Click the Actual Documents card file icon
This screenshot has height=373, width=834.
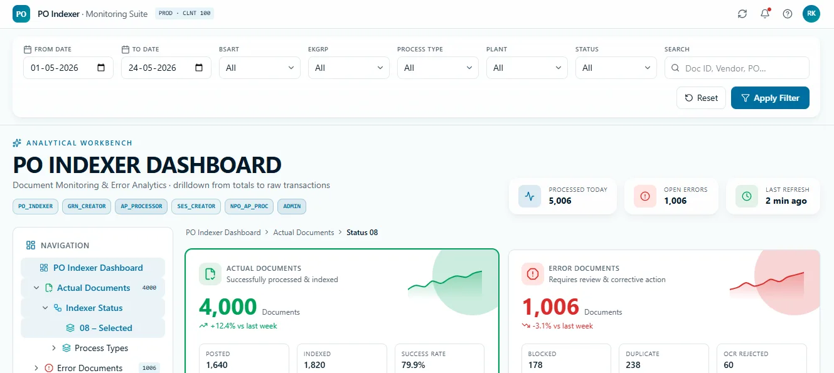tap(210, 274)
